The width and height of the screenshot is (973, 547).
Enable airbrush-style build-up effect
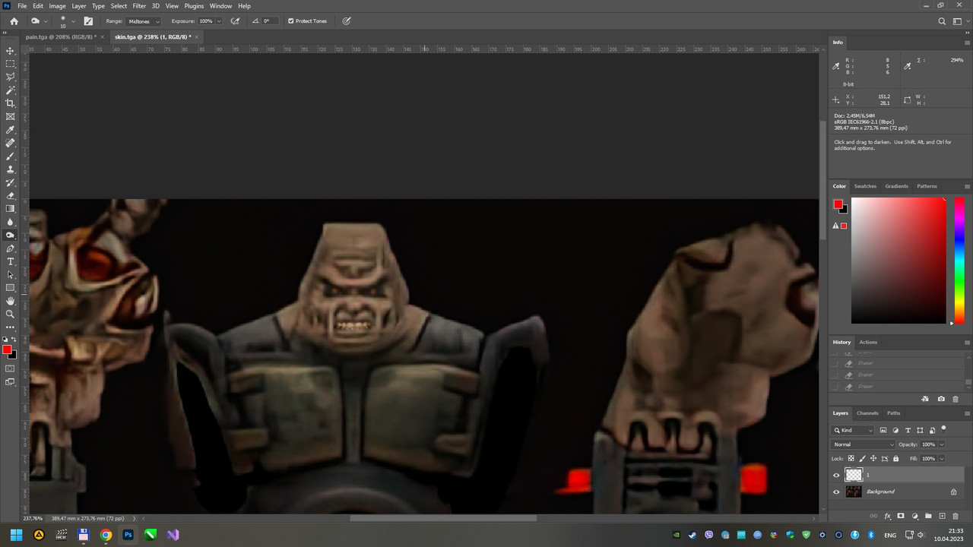[236, 21]
